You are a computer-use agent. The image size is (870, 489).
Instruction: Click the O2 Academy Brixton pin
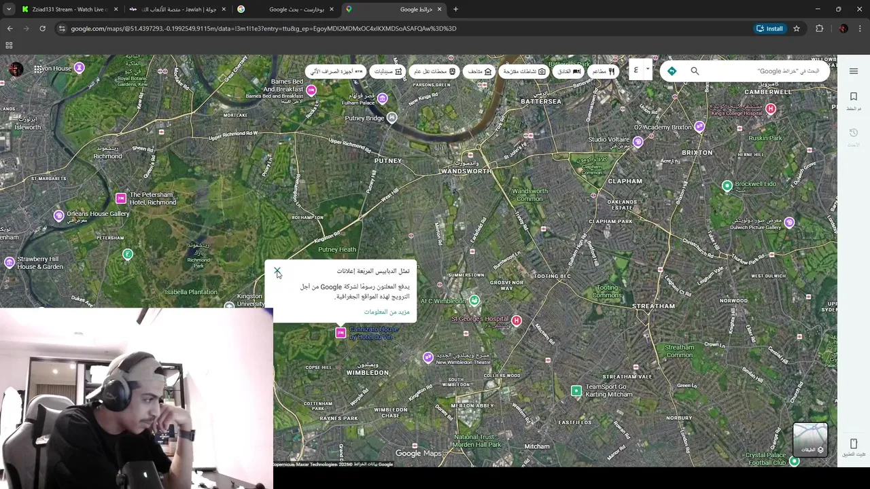[x=699, y=127]
